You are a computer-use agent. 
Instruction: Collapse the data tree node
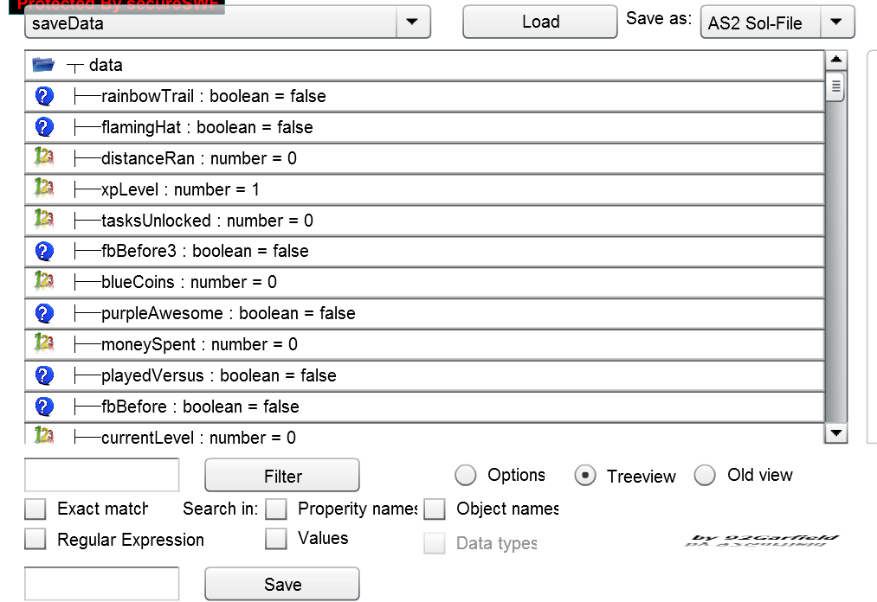74,67
